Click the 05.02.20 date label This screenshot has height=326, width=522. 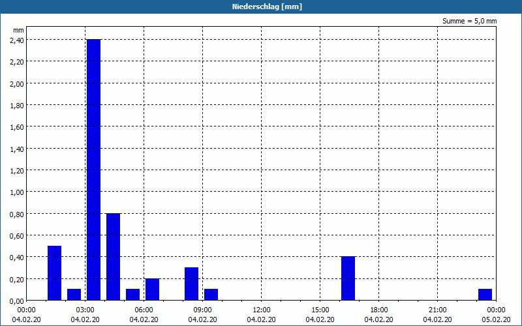(x=496, y=319)
